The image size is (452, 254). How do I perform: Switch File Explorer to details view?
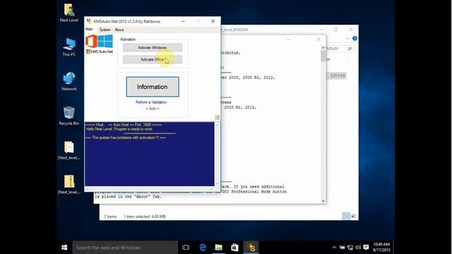[346, 217]
